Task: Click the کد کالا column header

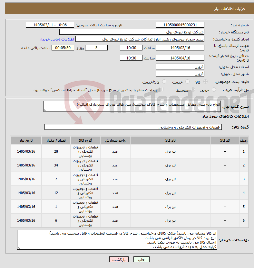Action: coord(225,140)
